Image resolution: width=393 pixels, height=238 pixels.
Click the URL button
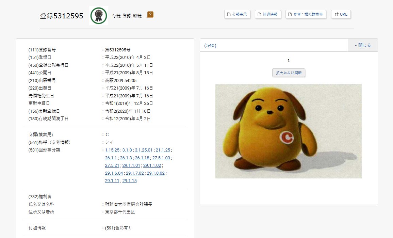(341, 14)
